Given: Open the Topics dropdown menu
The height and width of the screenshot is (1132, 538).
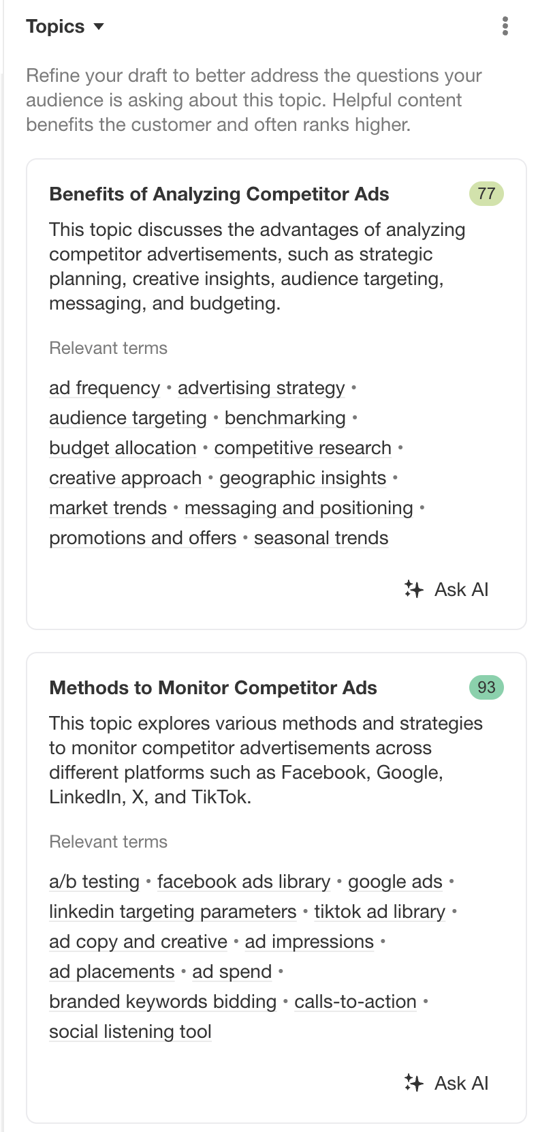Looking at the screenshot, I should coord(65,27).
